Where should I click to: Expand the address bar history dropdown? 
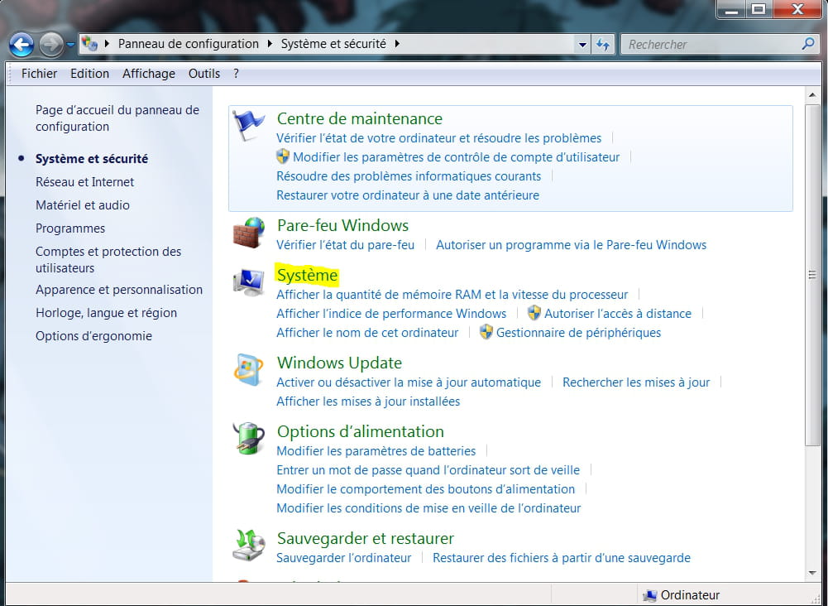[x=582, y=45]
